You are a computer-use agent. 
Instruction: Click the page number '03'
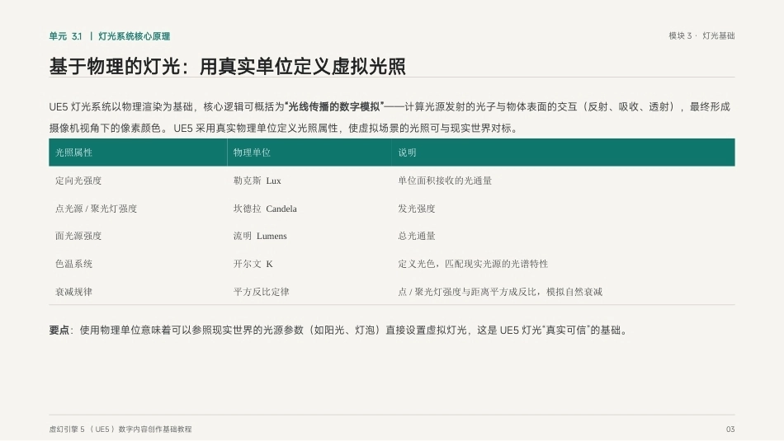(730, 429)
